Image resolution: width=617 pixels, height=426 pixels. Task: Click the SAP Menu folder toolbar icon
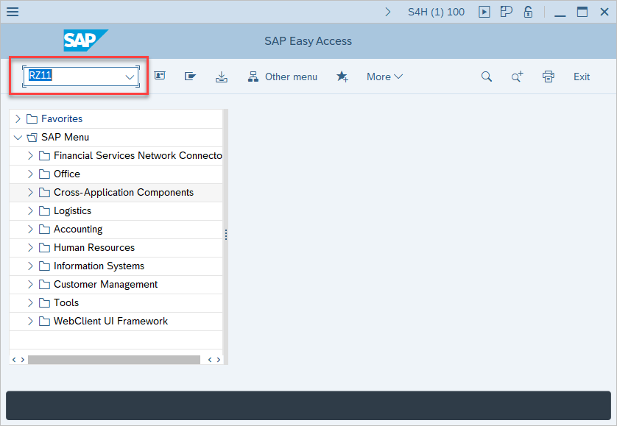(x=191, y=77)
